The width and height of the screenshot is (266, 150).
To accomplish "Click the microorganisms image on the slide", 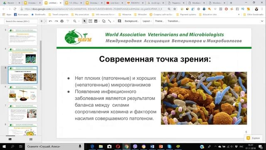I will pos(204,98).
